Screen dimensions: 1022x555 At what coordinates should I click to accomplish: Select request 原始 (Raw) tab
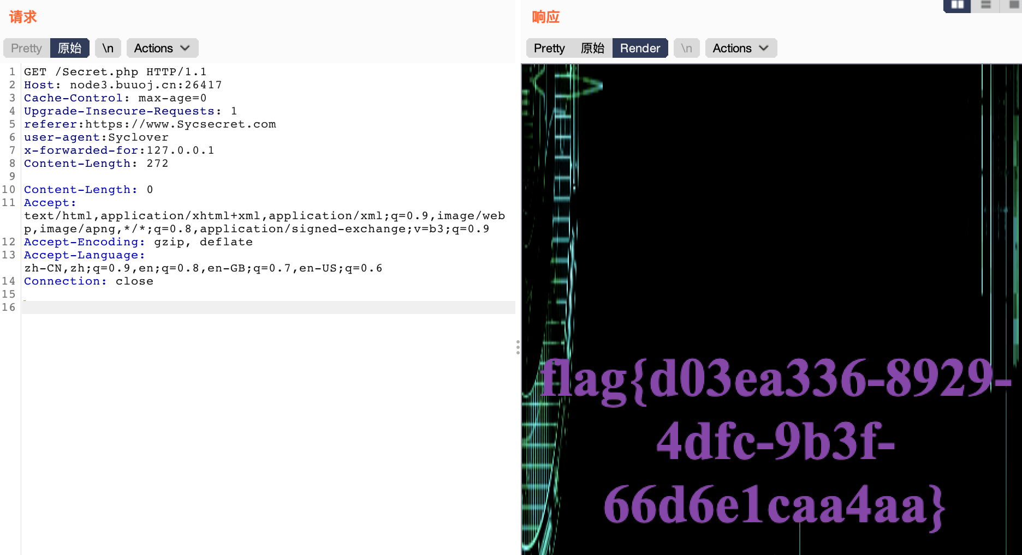coord(69,48)
